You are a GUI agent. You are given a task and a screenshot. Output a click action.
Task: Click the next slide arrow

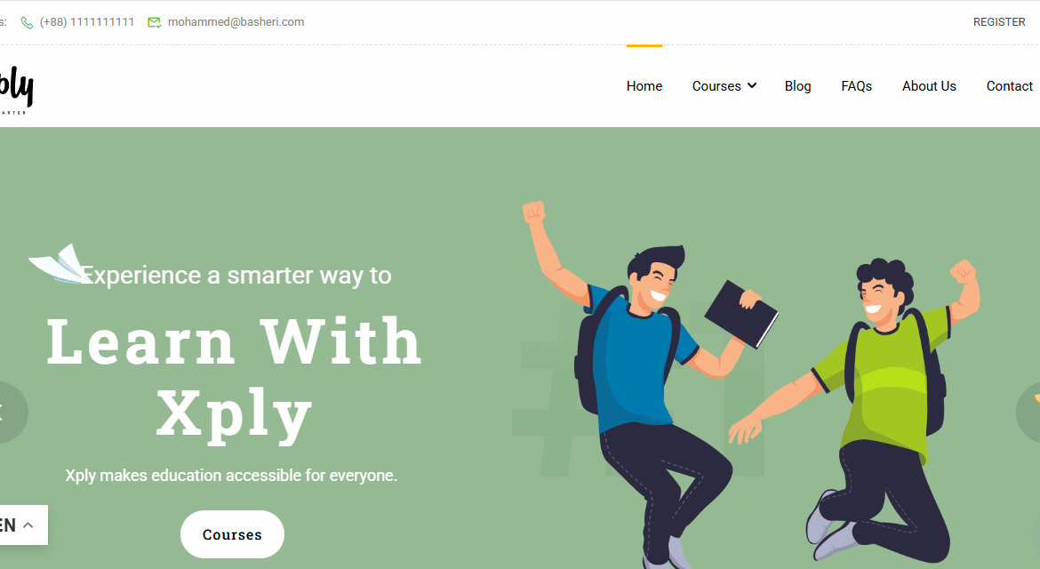1028,413
